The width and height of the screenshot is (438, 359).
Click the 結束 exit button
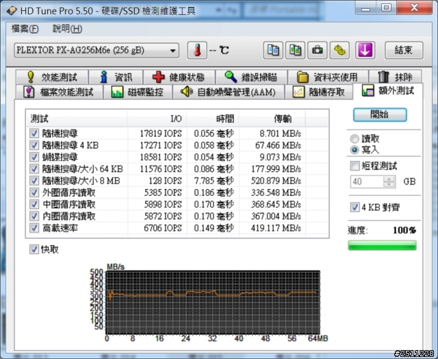(x=404, y=50)
